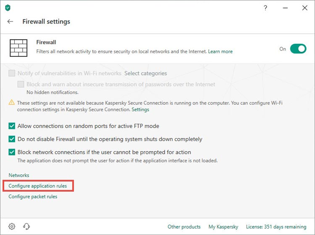This screenshot has height=235, width=315.
Task: Click the bold Firewall heading beside the wall icon
Action: [46, 42]
